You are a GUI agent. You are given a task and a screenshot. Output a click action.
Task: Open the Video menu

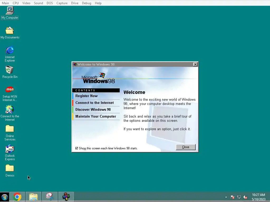tap(26, 3)
